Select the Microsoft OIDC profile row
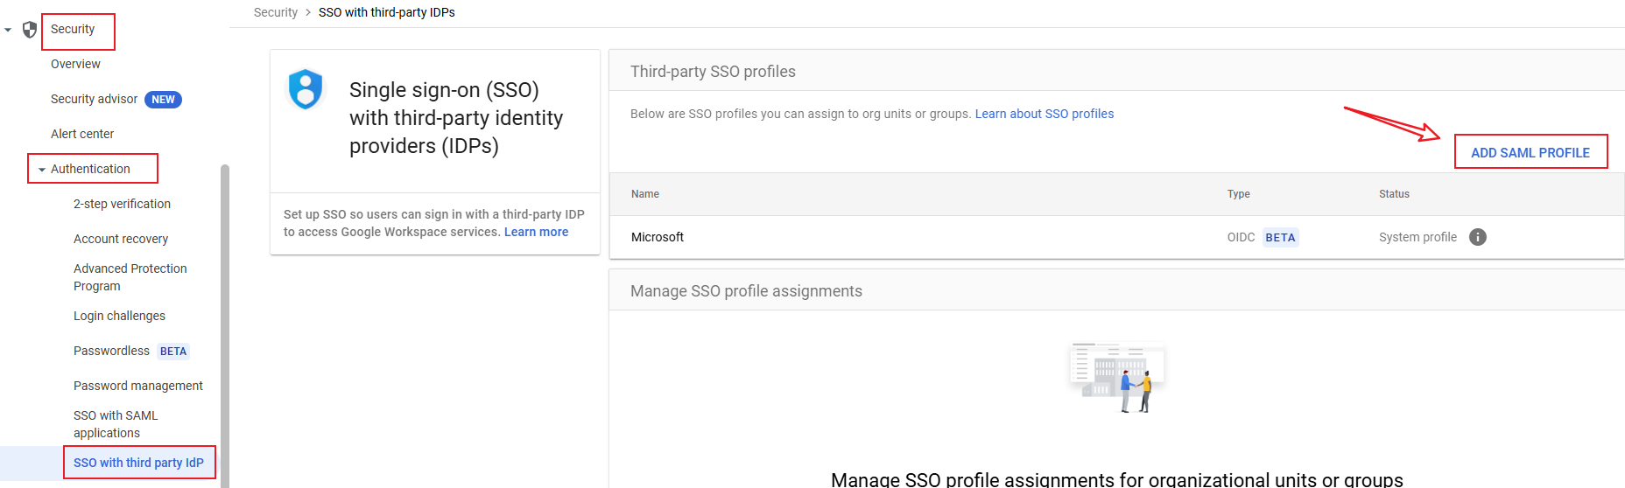 point(658,237)
